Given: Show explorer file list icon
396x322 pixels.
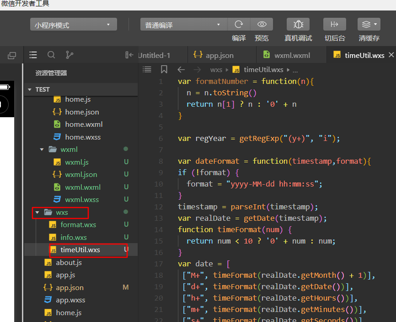Looking at the screenshot, I should click(33, 55).
